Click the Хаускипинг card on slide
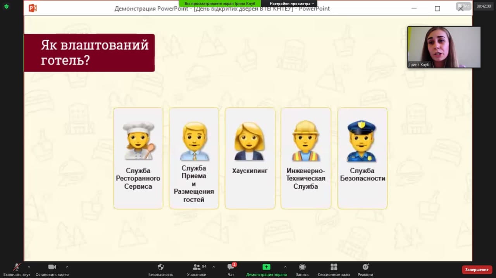The image size is (496, 278). click(250, 158)
